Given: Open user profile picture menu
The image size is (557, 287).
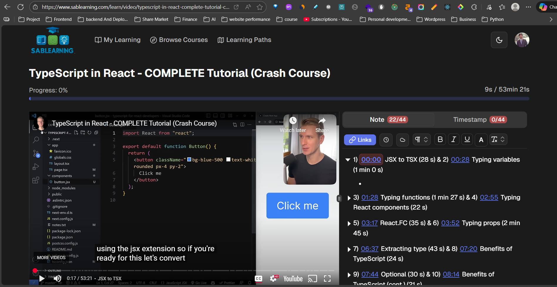Looking at the screenshot, I should point(522,40).
